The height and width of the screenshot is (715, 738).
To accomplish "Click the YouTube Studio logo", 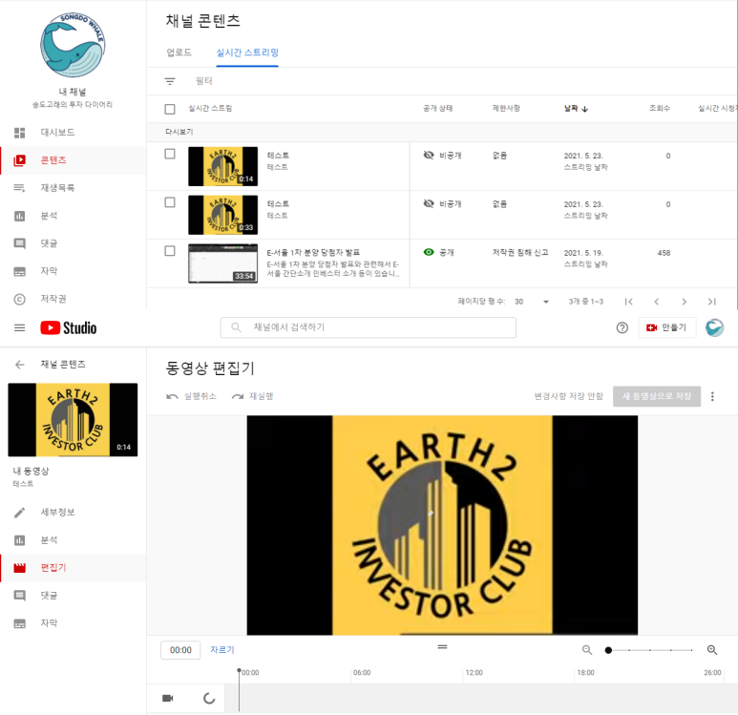I will click(x=69, y=327).
